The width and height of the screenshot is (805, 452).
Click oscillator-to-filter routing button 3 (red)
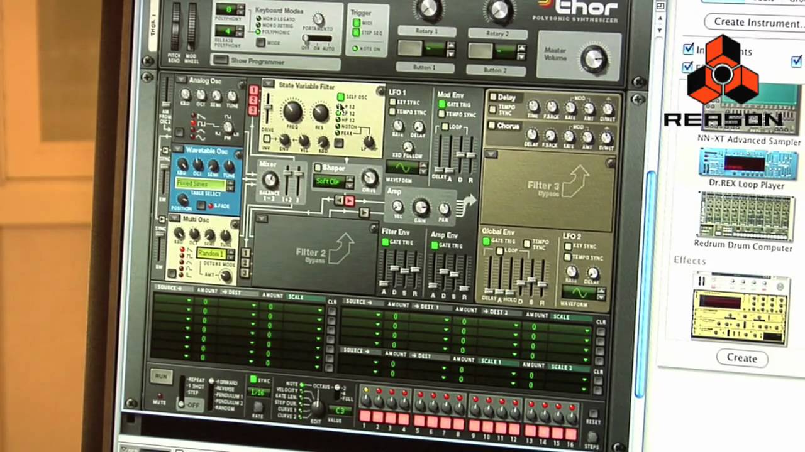coord(253,111)
